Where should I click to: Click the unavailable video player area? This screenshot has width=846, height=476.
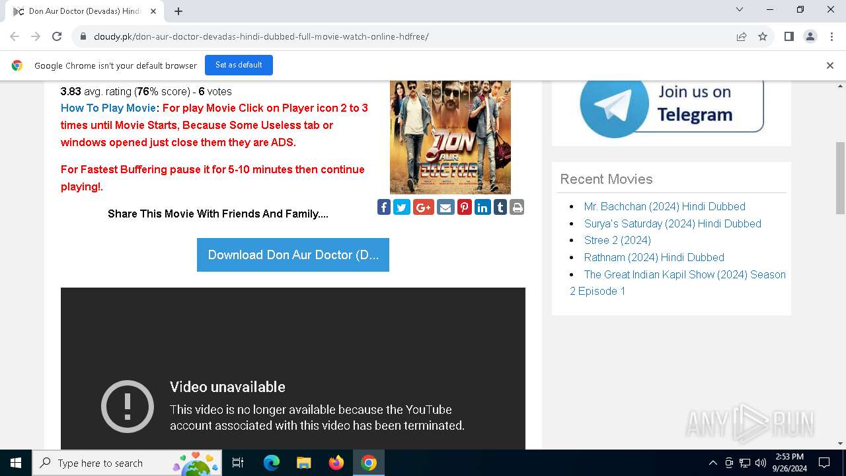click(x=293, y=368)
